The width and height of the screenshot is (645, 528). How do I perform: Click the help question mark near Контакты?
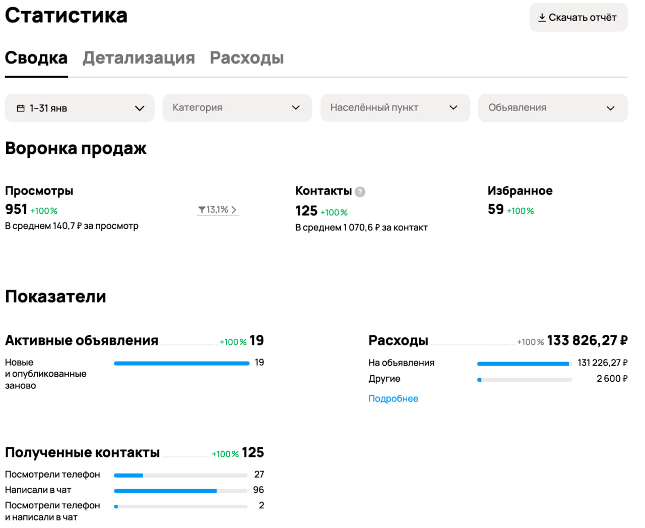point(360,192)
